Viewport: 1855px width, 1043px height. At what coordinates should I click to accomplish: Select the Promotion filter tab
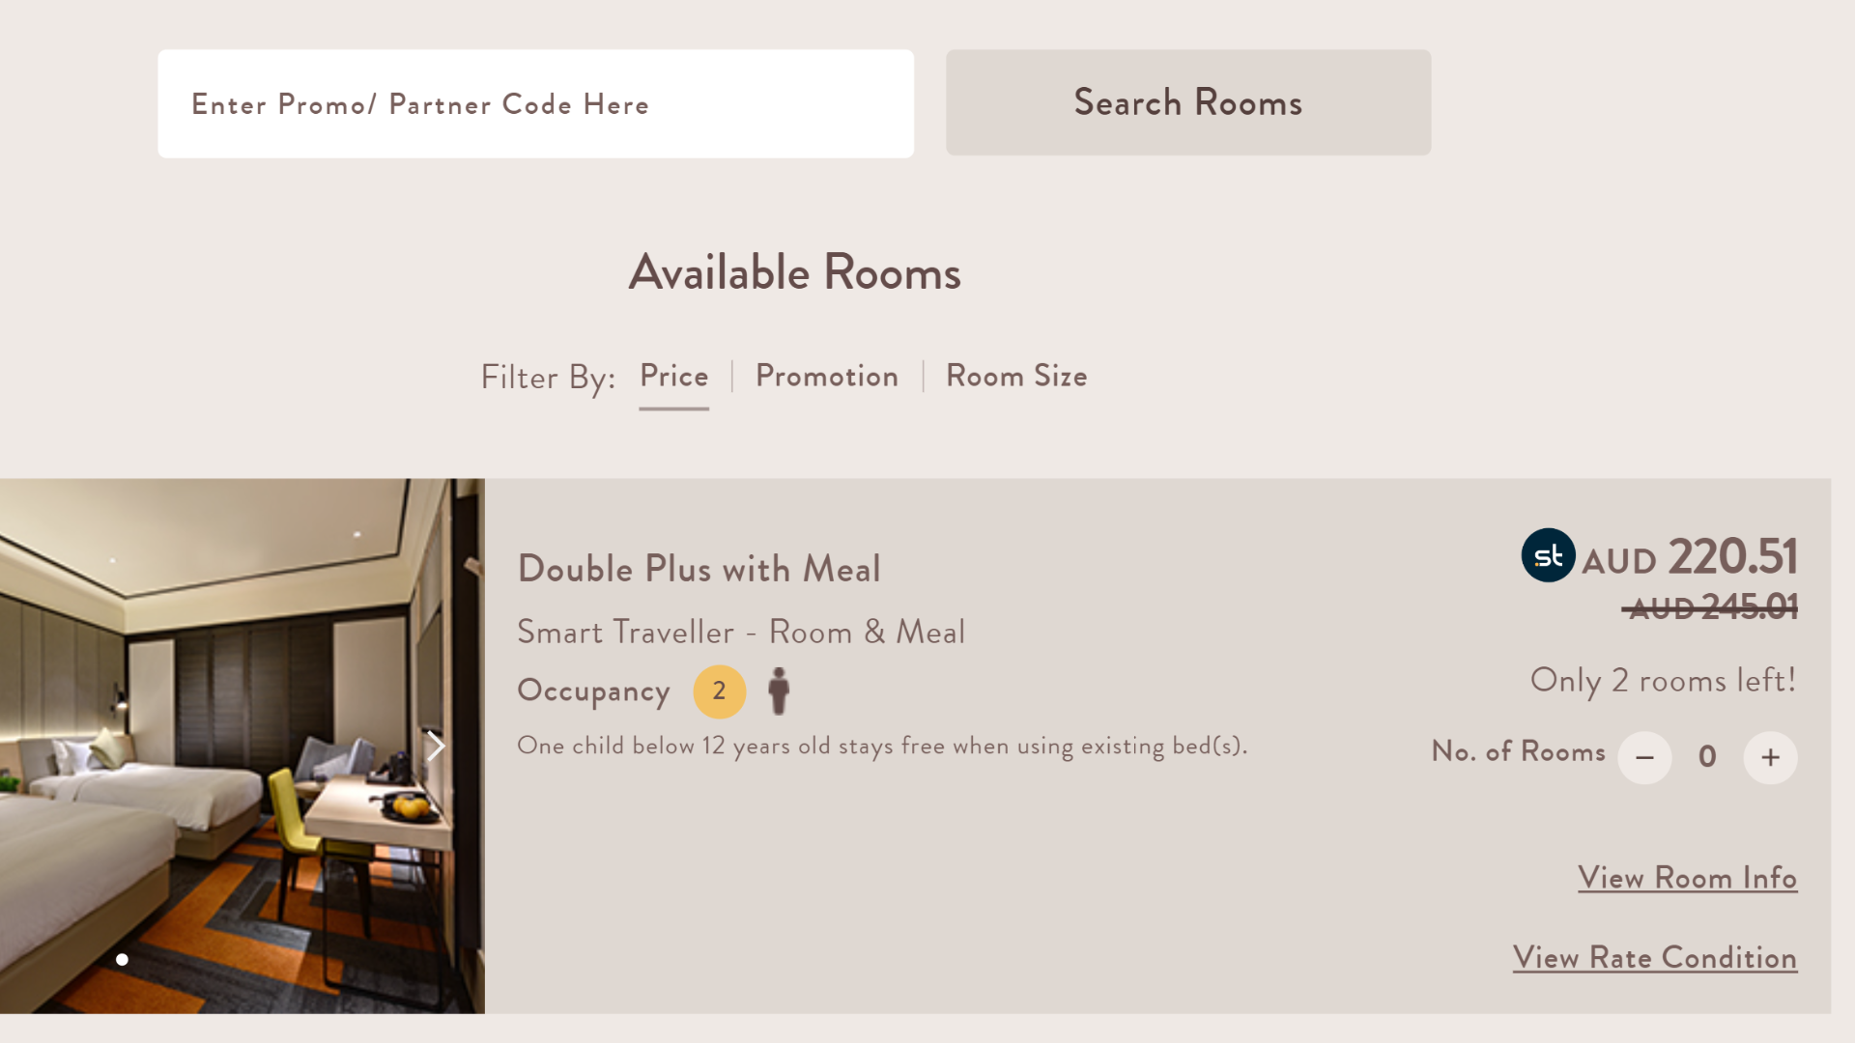[x=827, y=376]
